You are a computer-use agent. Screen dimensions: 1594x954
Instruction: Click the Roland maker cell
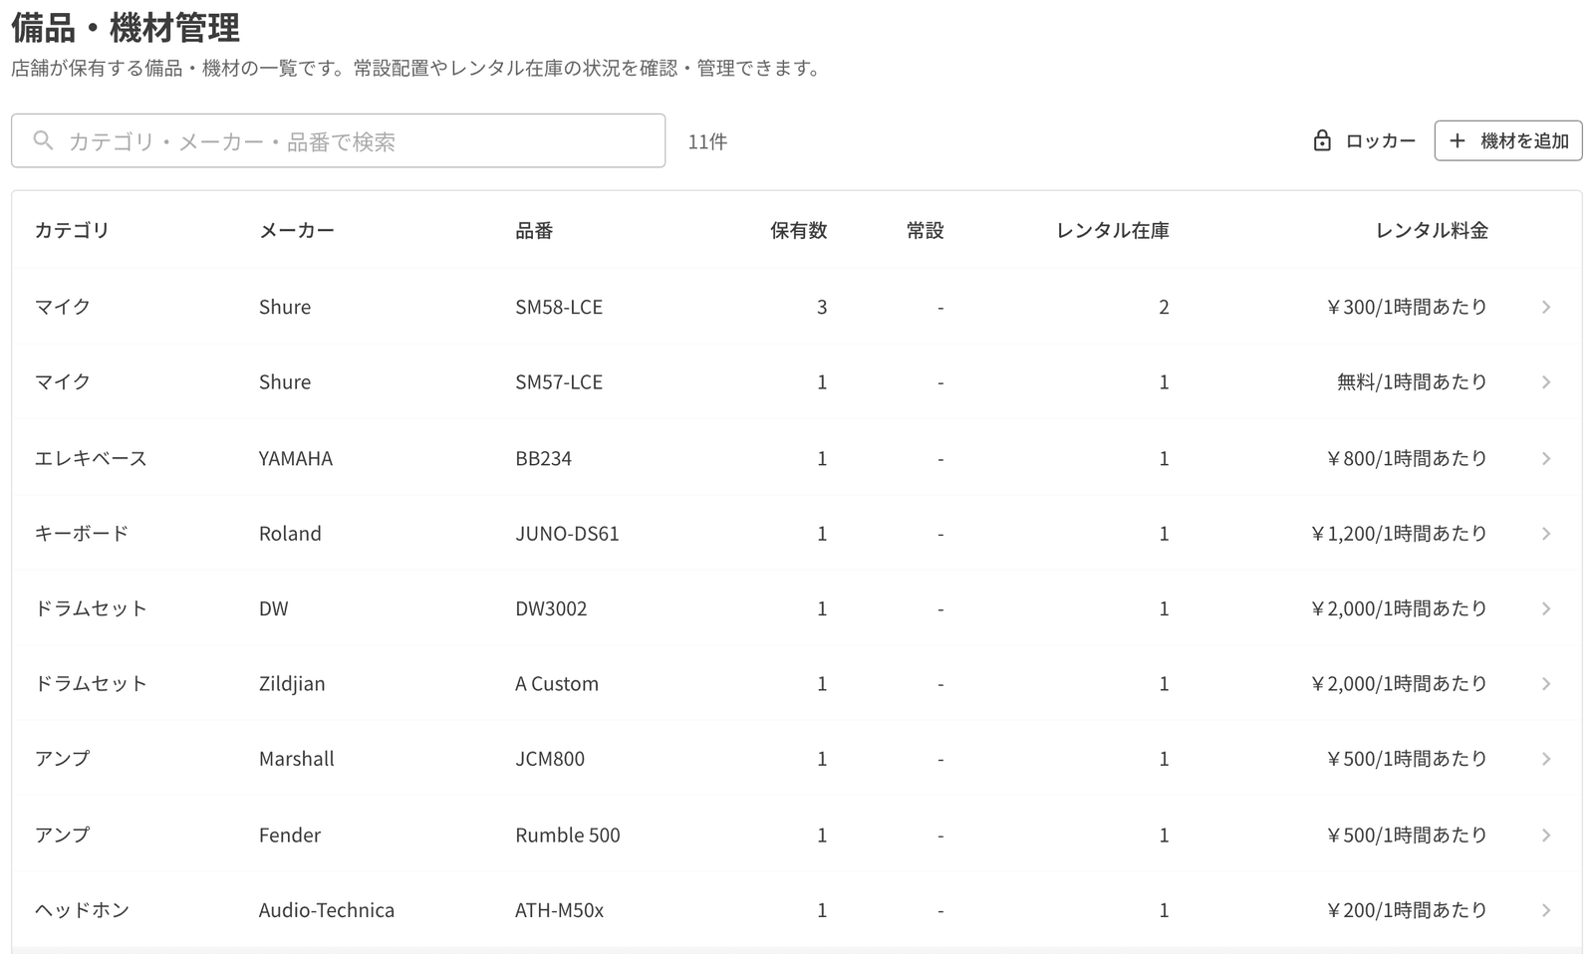[x=290, y=534]
